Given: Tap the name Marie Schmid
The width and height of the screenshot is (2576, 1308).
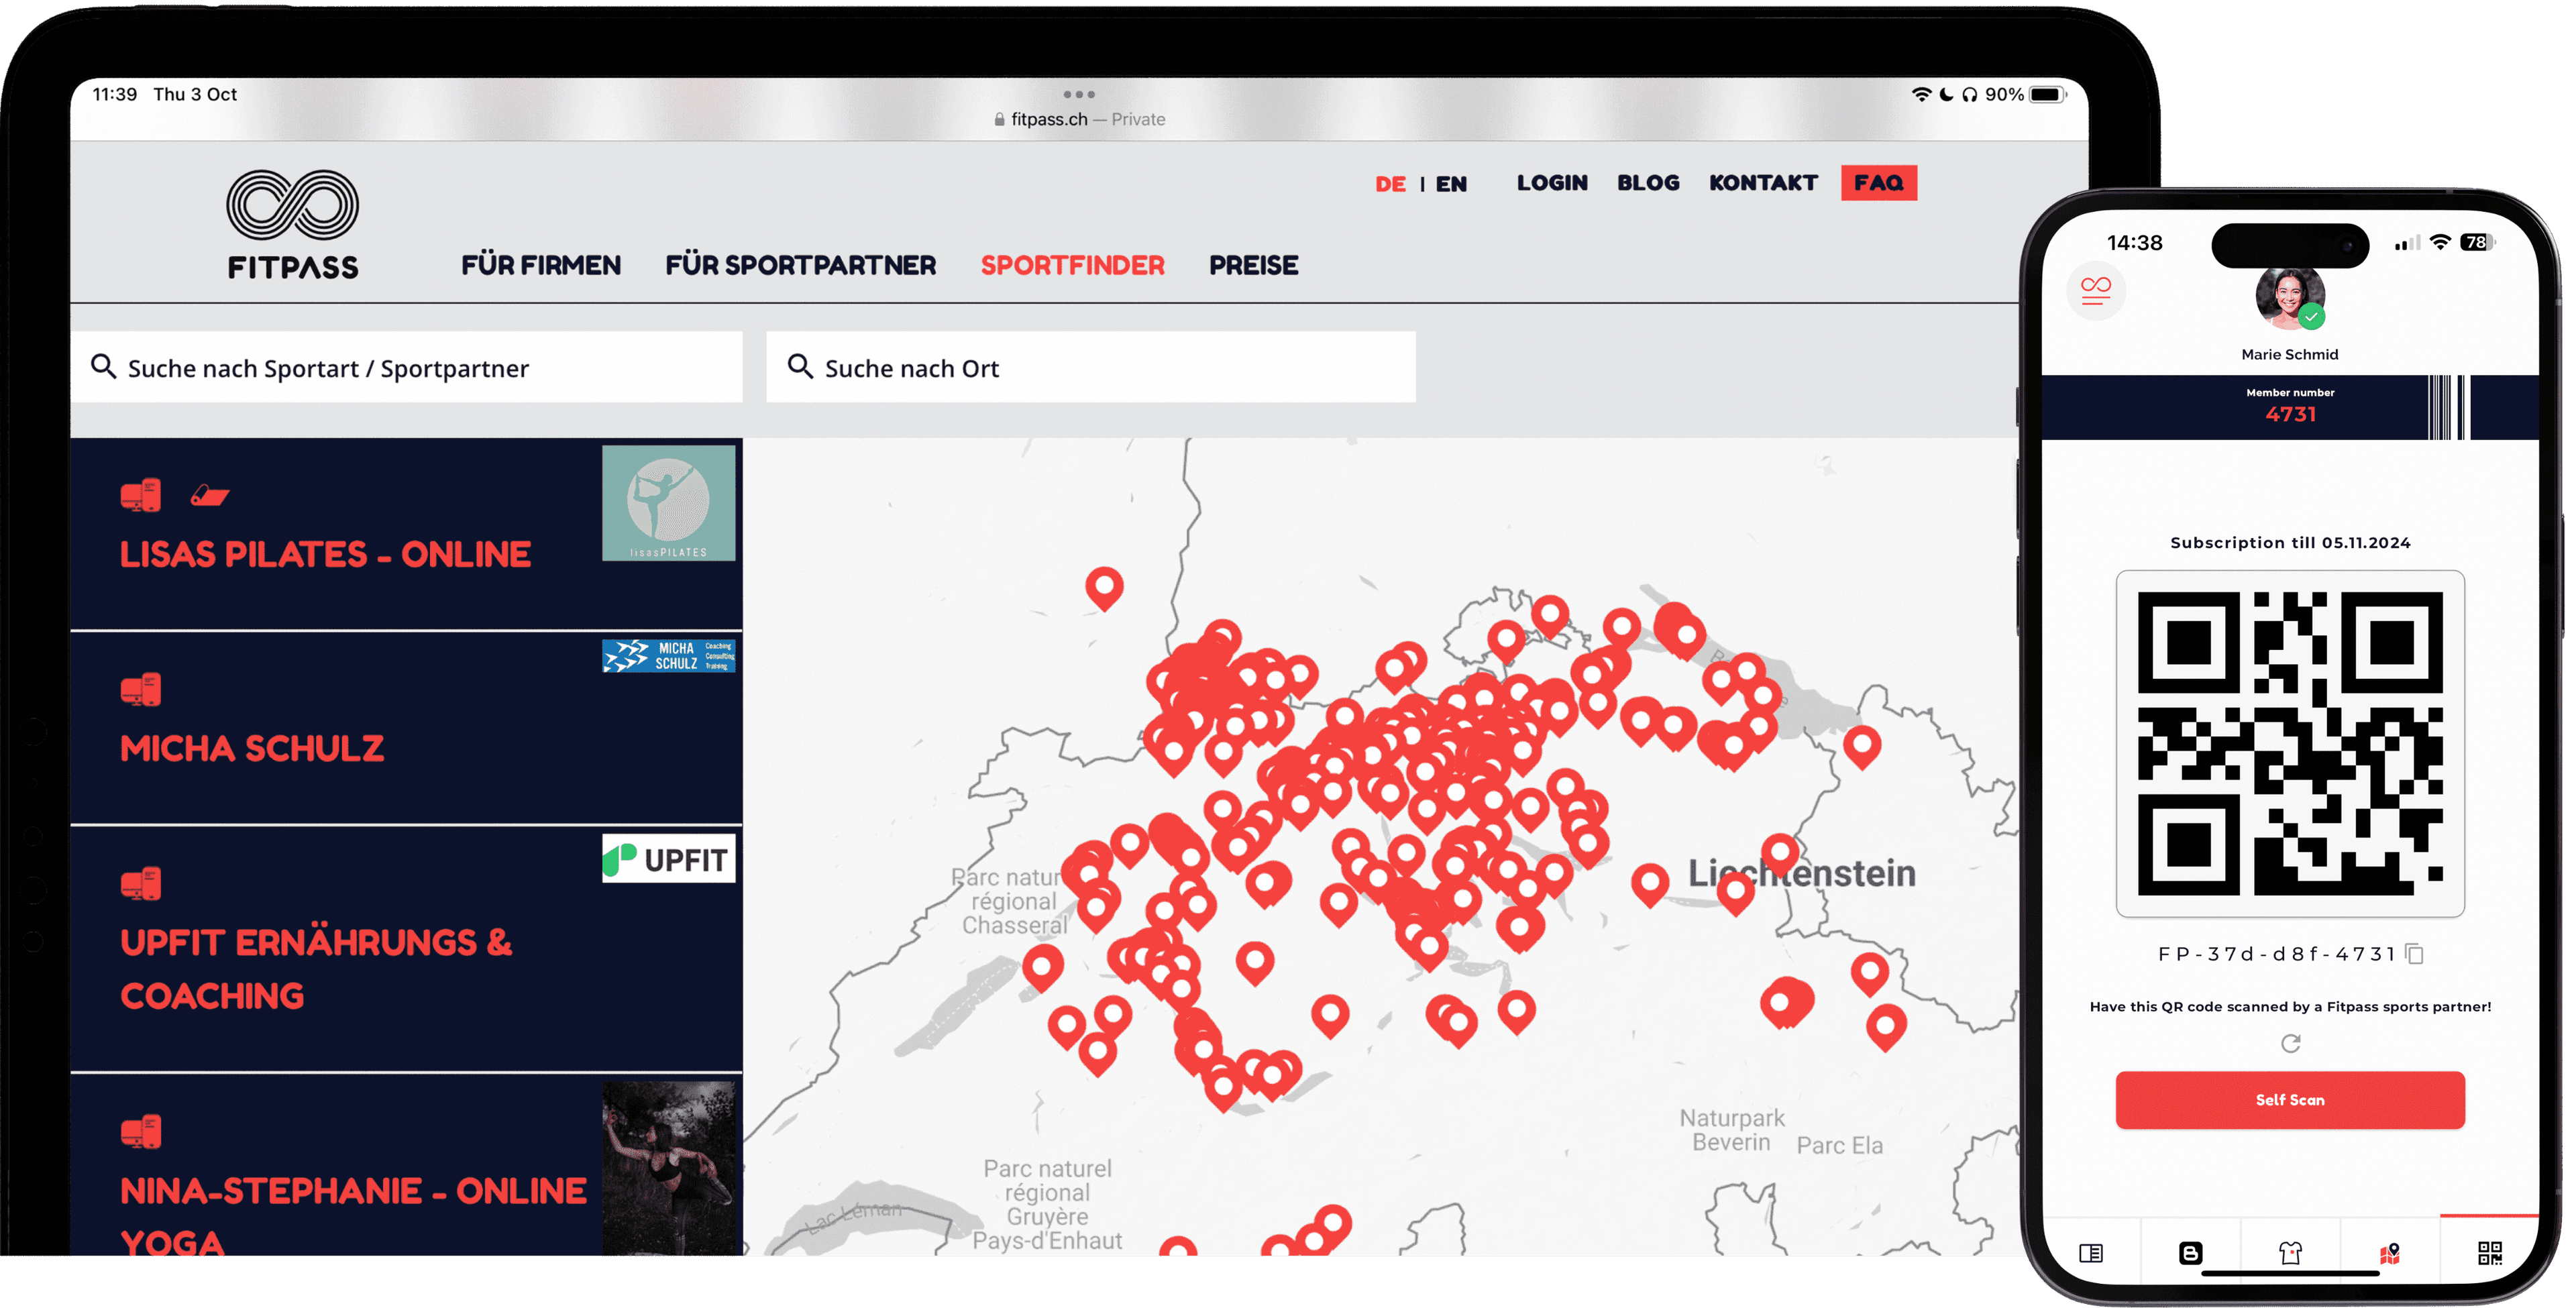Looking at the screenshot, I should tap(2290, 354).
